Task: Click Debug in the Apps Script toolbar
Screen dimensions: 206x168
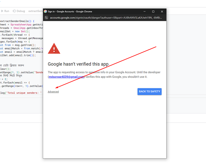Action: [x=19, y=11]
